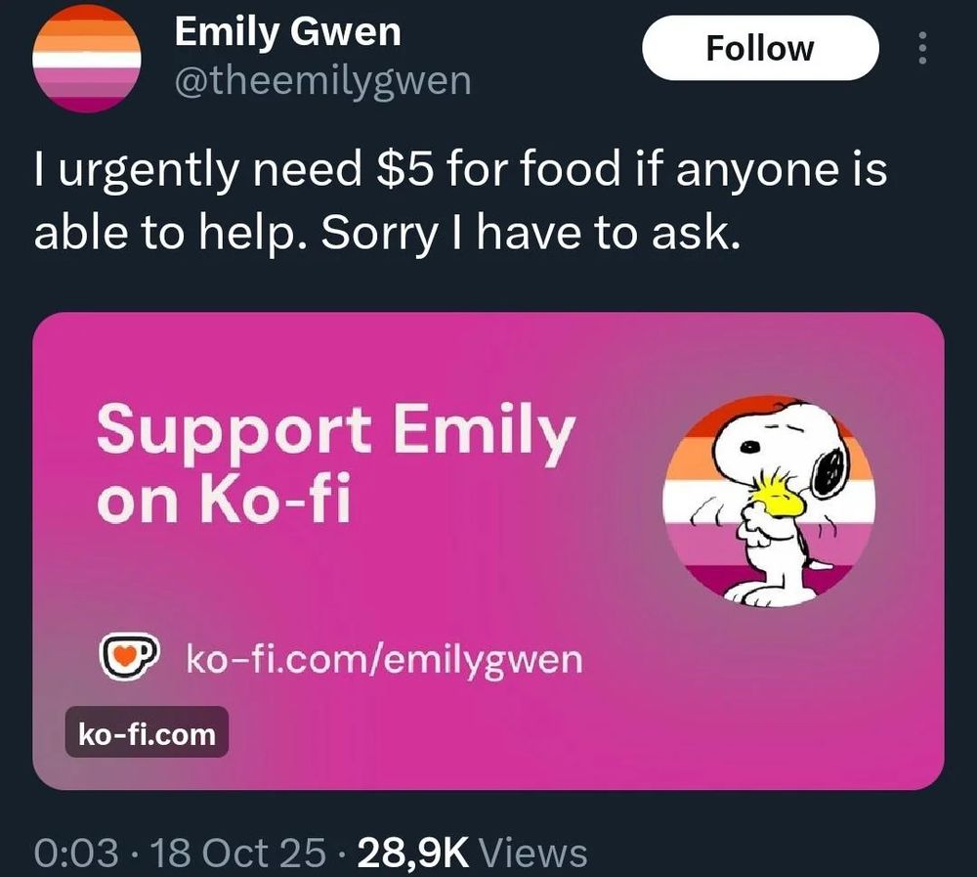The height and width of the screenshot is (877, 977).
Task: Show the 28,9K view count details
Action: point(412,854)
